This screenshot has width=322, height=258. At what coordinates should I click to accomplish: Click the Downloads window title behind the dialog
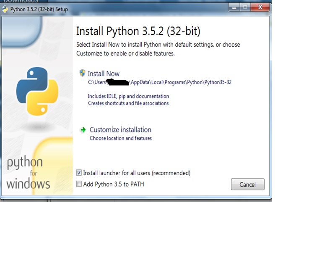[21, 1]
